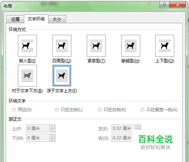This screenshot has width=189, height=162.
Task: Increase the 下(M) distance with up arrow
Action: coord(52,136)
